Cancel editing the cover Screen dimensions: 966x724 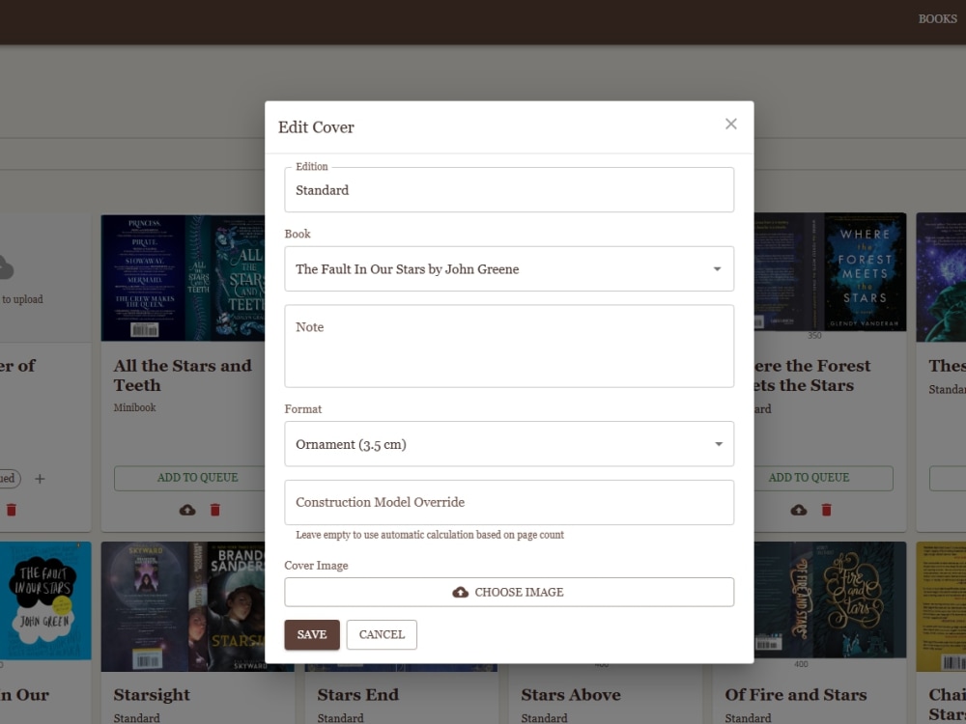tap(382, 635)
